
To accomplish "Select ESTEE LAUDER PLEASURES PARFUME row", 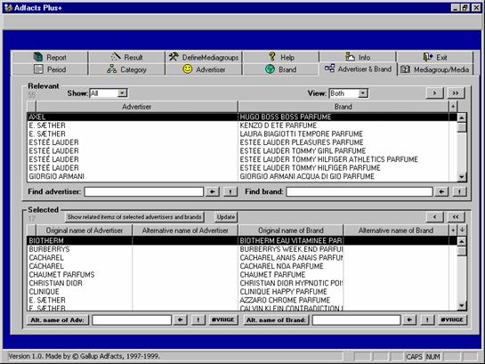I will [x=242, y=142].
